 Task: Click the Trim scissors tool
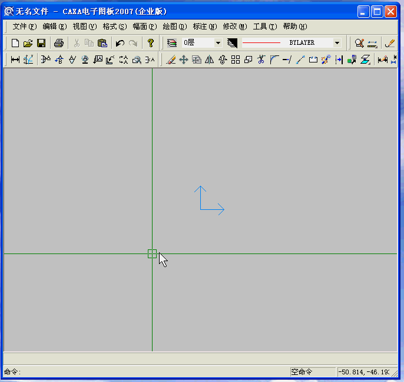[x=261, y=60]
